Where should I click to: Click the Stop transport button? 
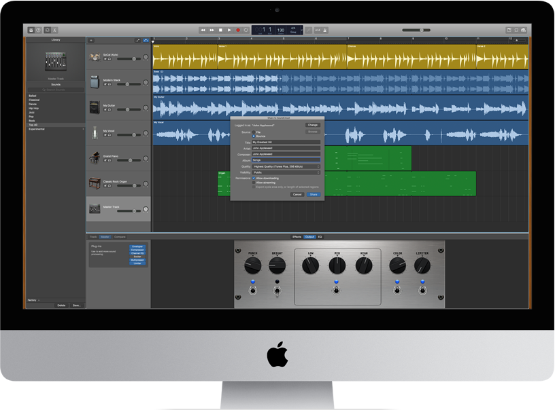pyautogui.click(x=220, y=31)
